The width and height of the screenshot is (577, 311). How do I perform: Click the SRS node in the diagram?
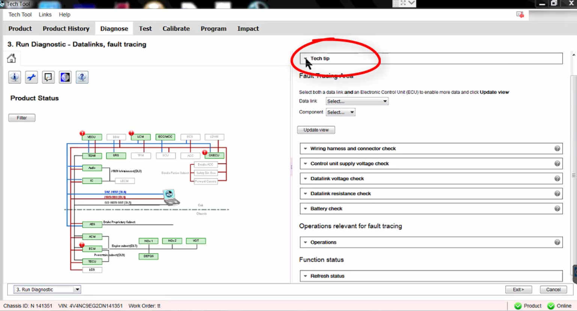[116, 155]
